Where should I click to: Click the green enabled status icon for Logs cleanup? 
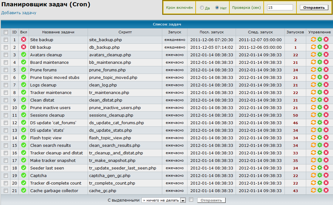click(x=24, y=85)
